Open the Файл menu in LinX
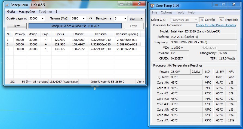The width and height of the screenshot is (243, 129). (11, 12)
